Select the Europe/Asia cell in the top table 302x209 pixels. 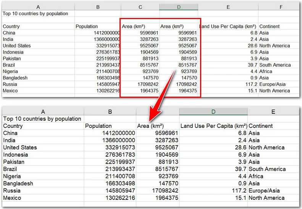(x=272, y=84)
